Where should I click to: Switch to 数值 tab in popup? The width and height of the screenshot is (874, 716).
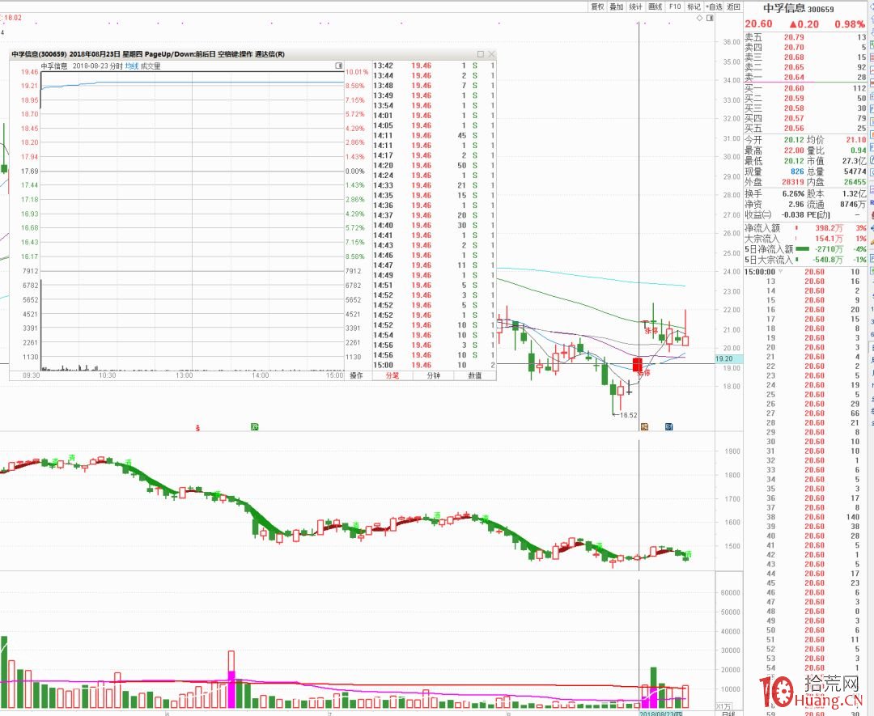pyautogui.click(x=474, y=375)
